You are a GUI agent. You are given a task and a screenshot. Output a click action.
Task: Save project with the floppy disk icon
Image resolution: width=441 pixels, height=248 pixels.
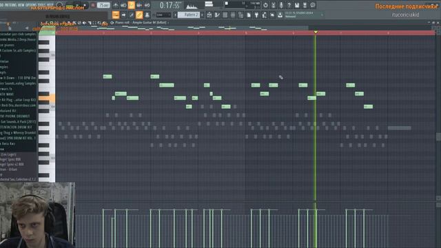click(297, 5)
